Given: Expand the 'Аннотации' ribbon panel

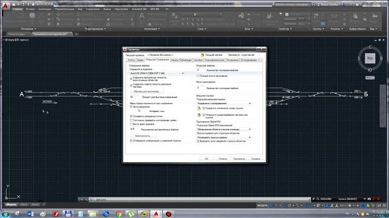Looking at the screenshot, I should (152, 29).
